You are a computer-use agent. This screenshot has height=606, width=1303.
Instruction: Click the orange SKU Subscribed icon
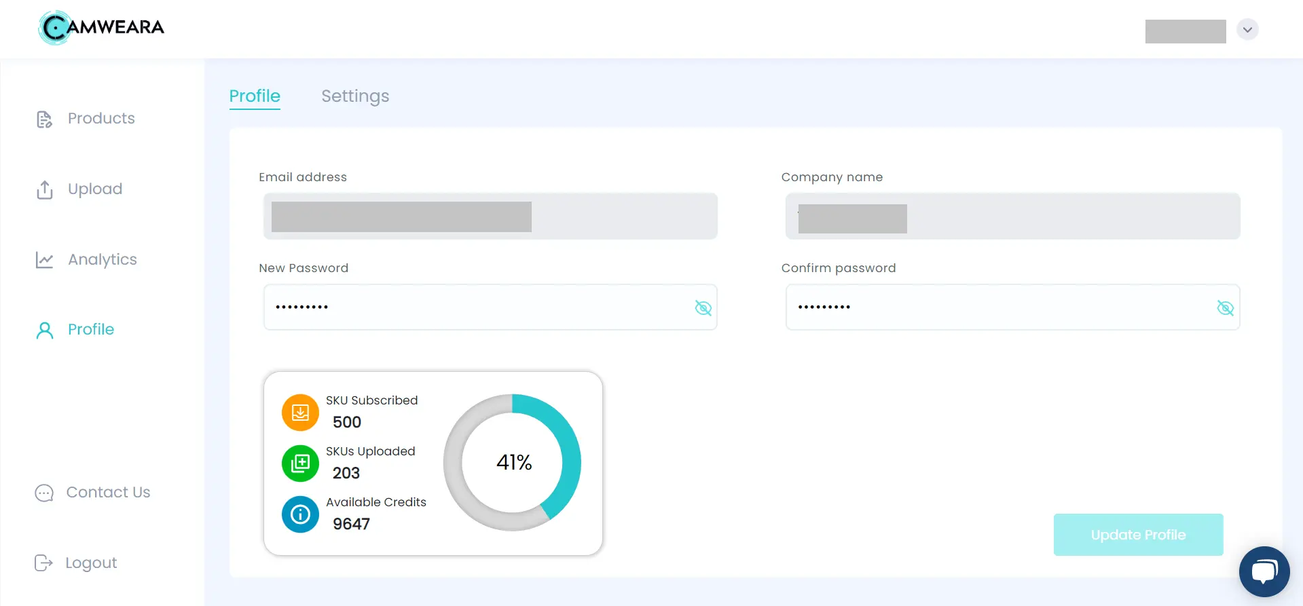(300, 413)
